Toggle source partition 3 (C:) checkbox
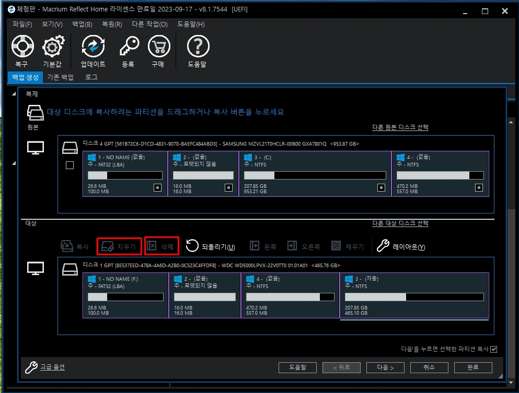The height and width of the screenshot is (393, 519). tap(381, 188)
